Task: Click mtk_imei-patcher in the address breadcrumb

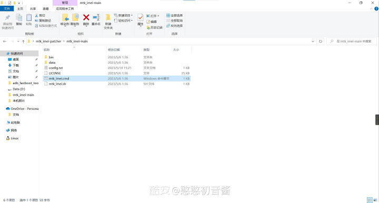Action: [48, 41]
